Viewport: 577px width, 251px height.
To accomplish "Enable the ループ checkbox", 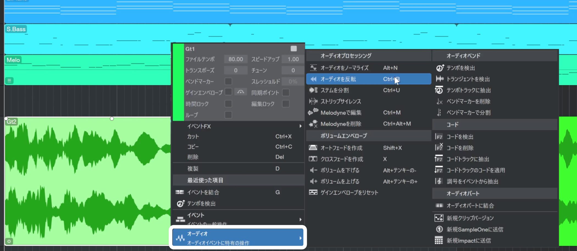I will (228, 115).
